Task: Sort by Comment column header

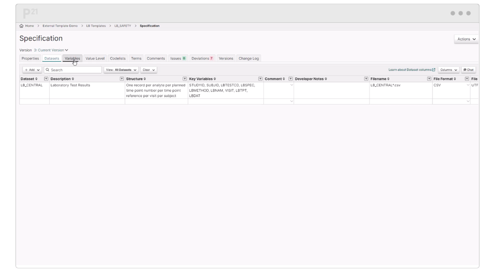Action: coord(274,79)
